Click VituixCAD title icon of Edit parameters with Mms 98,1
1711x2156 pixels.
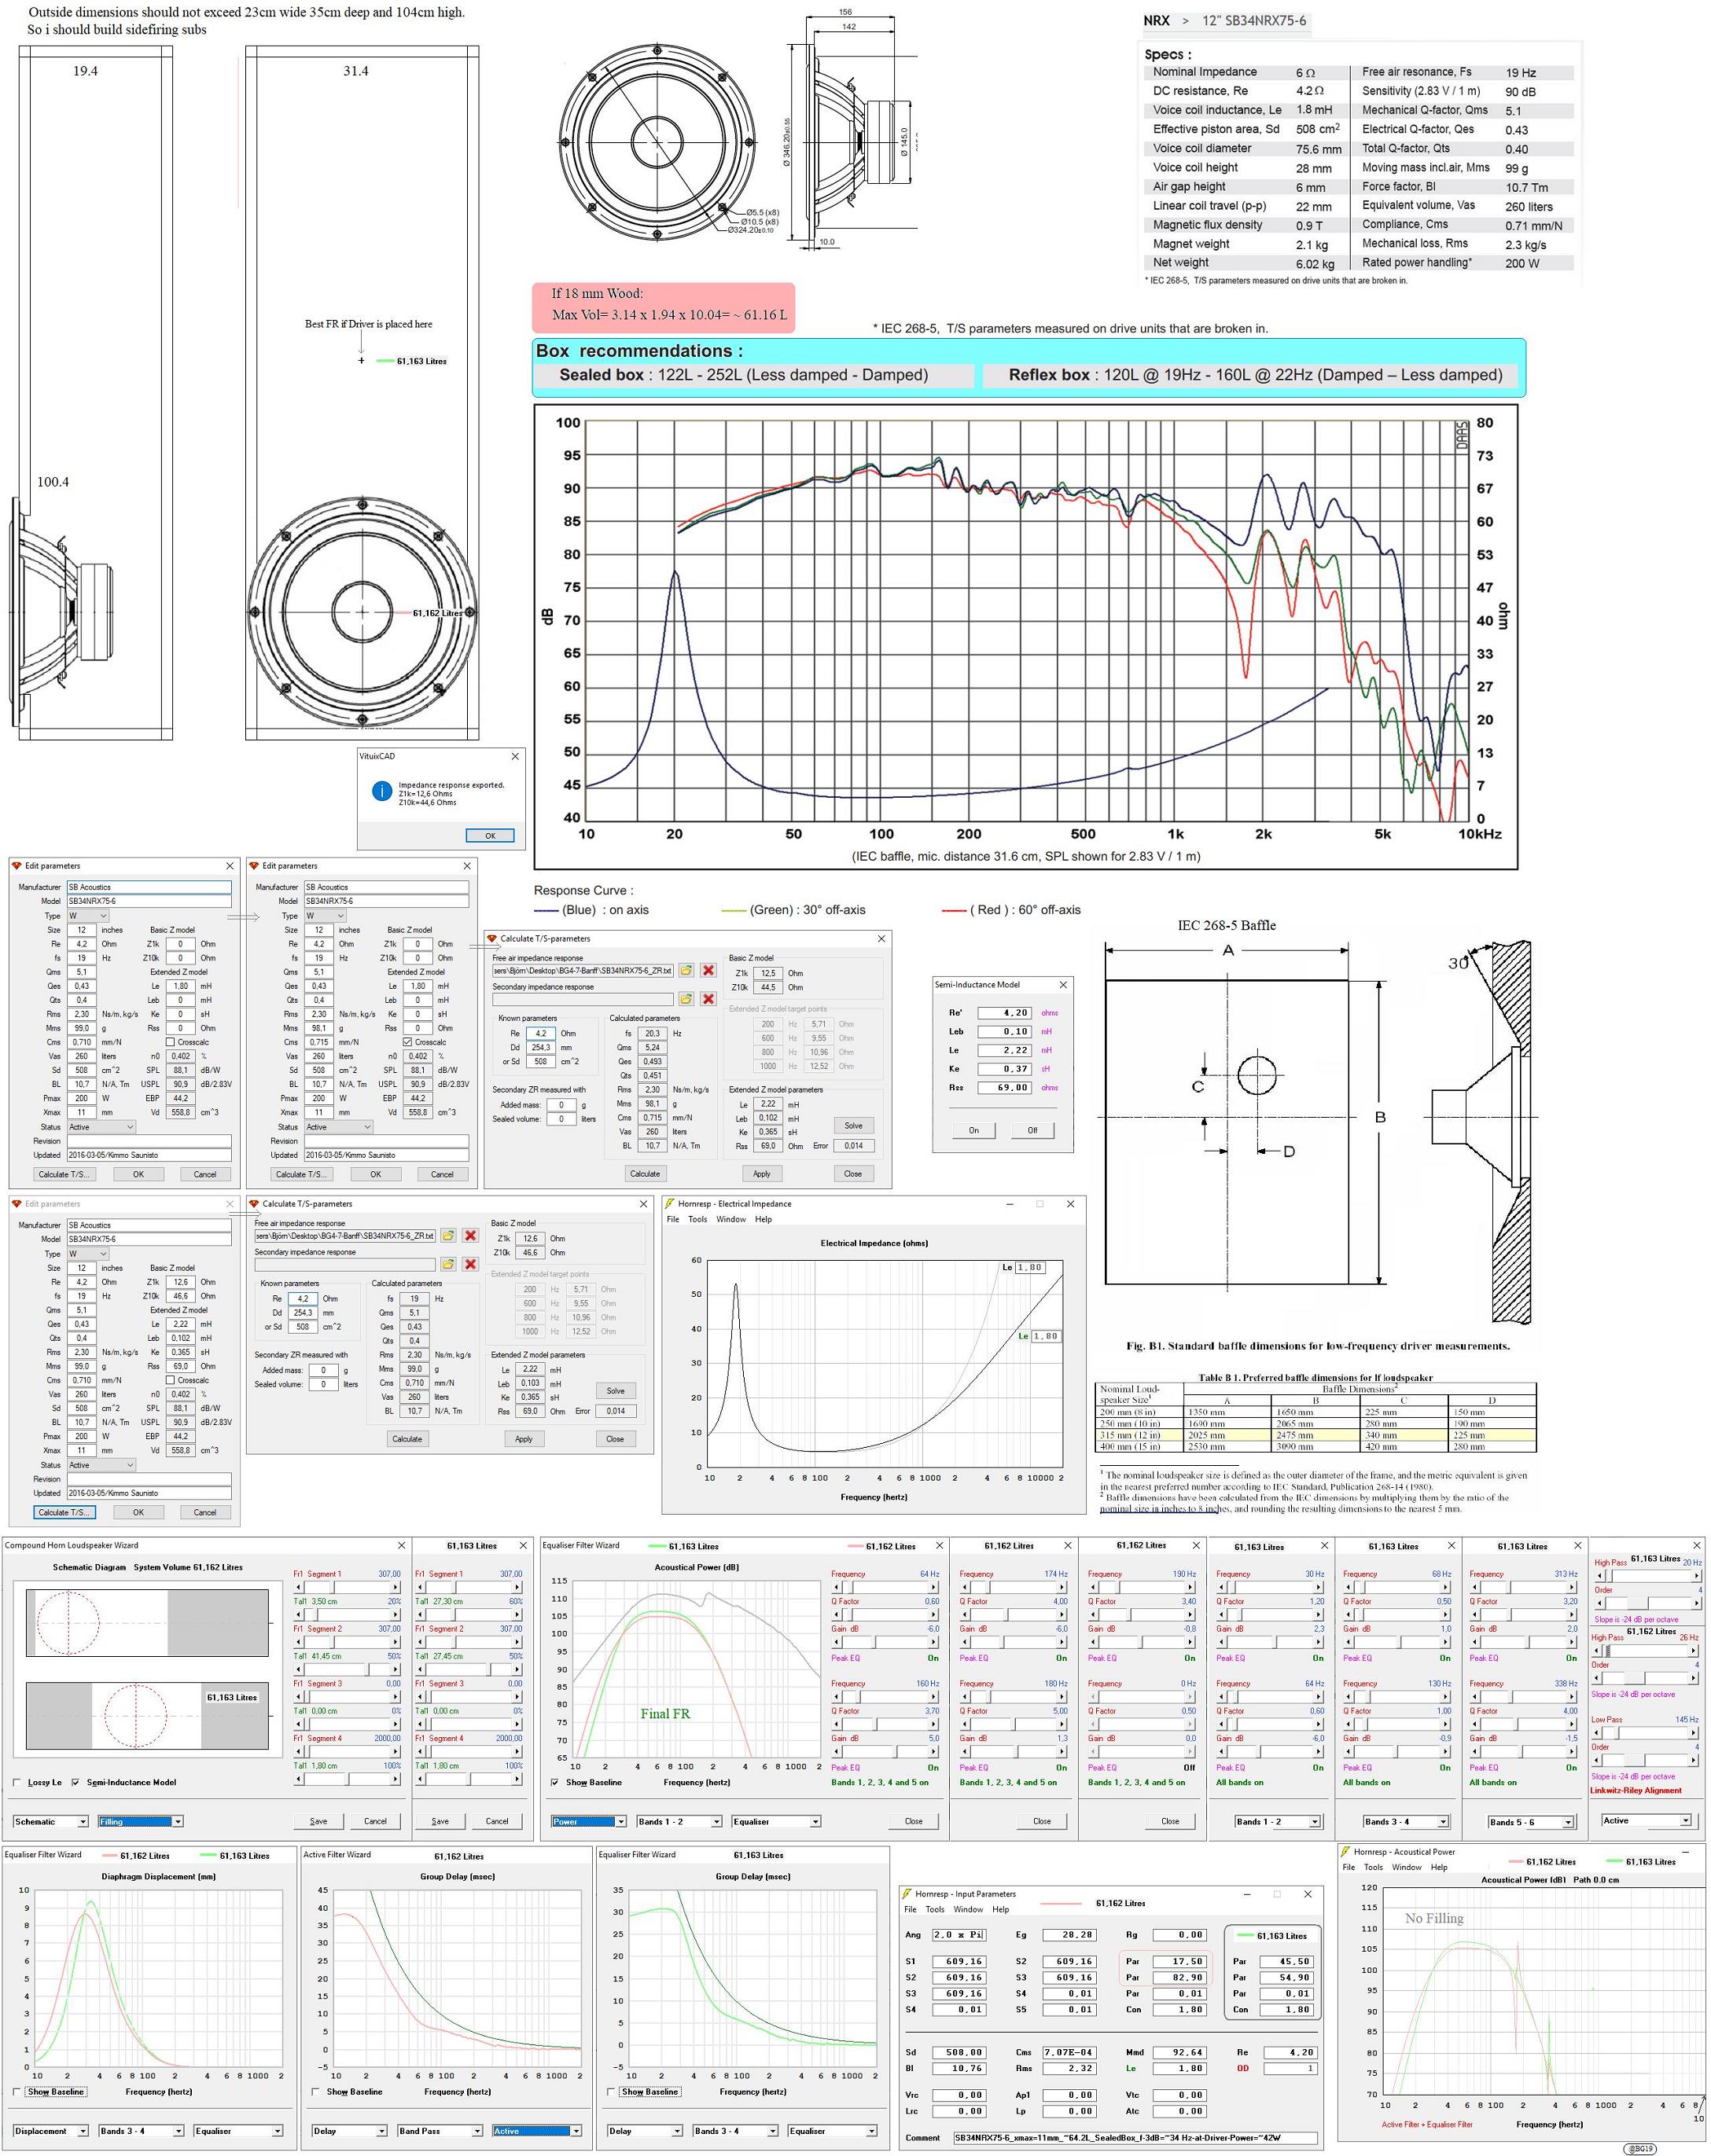coord(254,866)
